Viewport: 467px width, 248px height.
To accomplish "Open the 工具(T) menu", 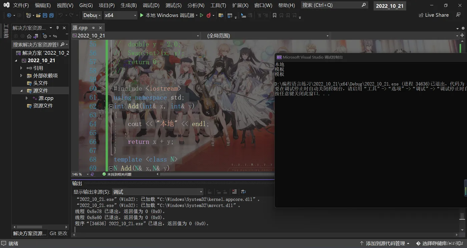I will [218, 5].
